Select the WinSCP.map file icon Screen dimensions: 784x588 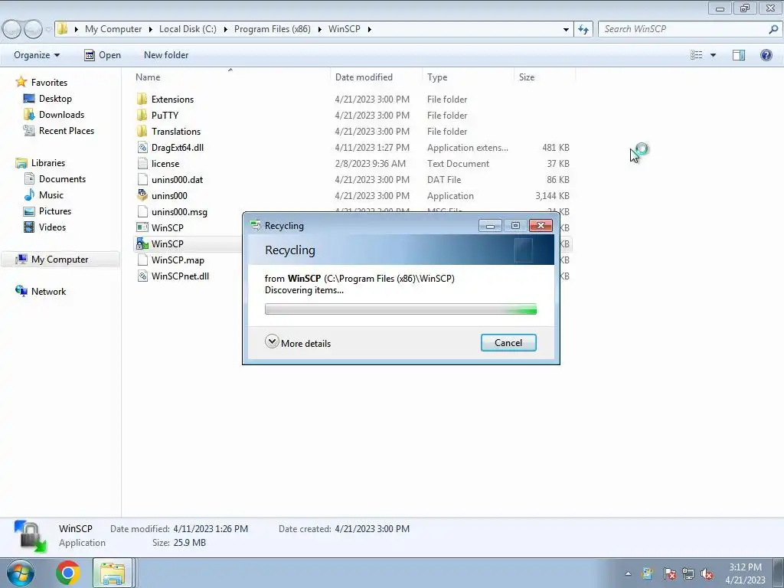point(142,260)
